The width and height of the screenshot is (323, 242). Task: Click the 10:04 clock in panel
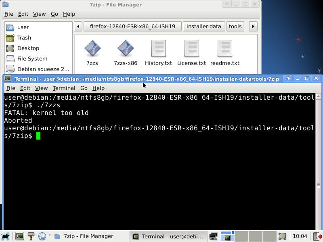point(300,236)
